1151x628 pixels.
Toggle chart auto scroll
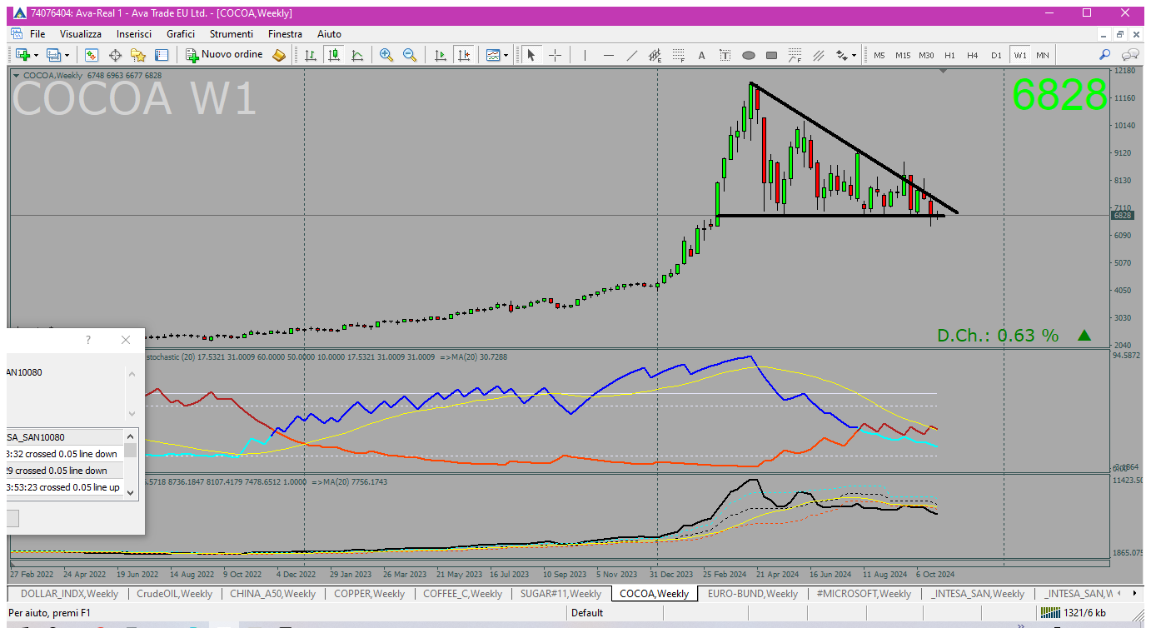pos(440,55)
